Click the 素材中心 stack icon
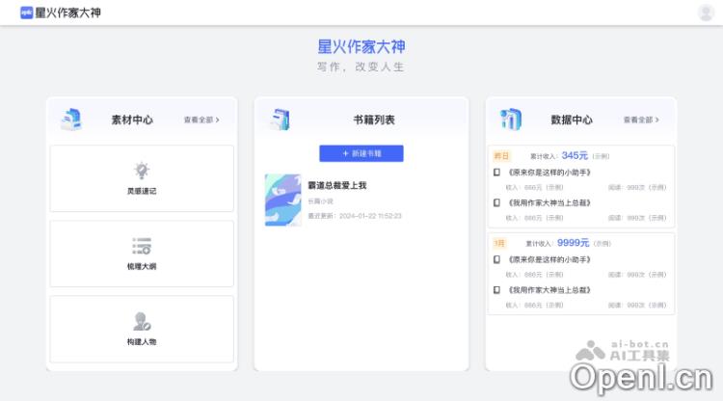 71,120
